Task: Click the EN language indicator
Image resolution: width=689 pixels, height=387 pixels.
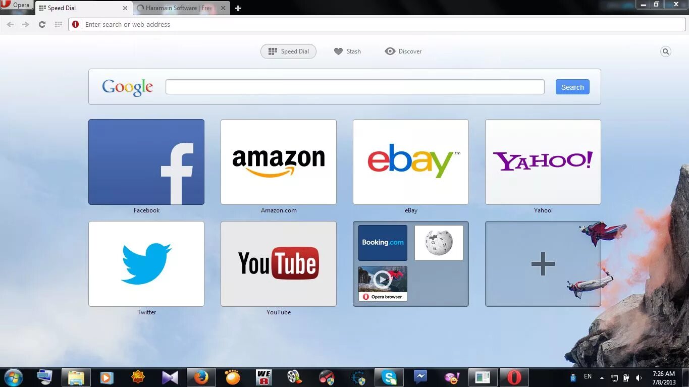Action: tap(588, 376)
